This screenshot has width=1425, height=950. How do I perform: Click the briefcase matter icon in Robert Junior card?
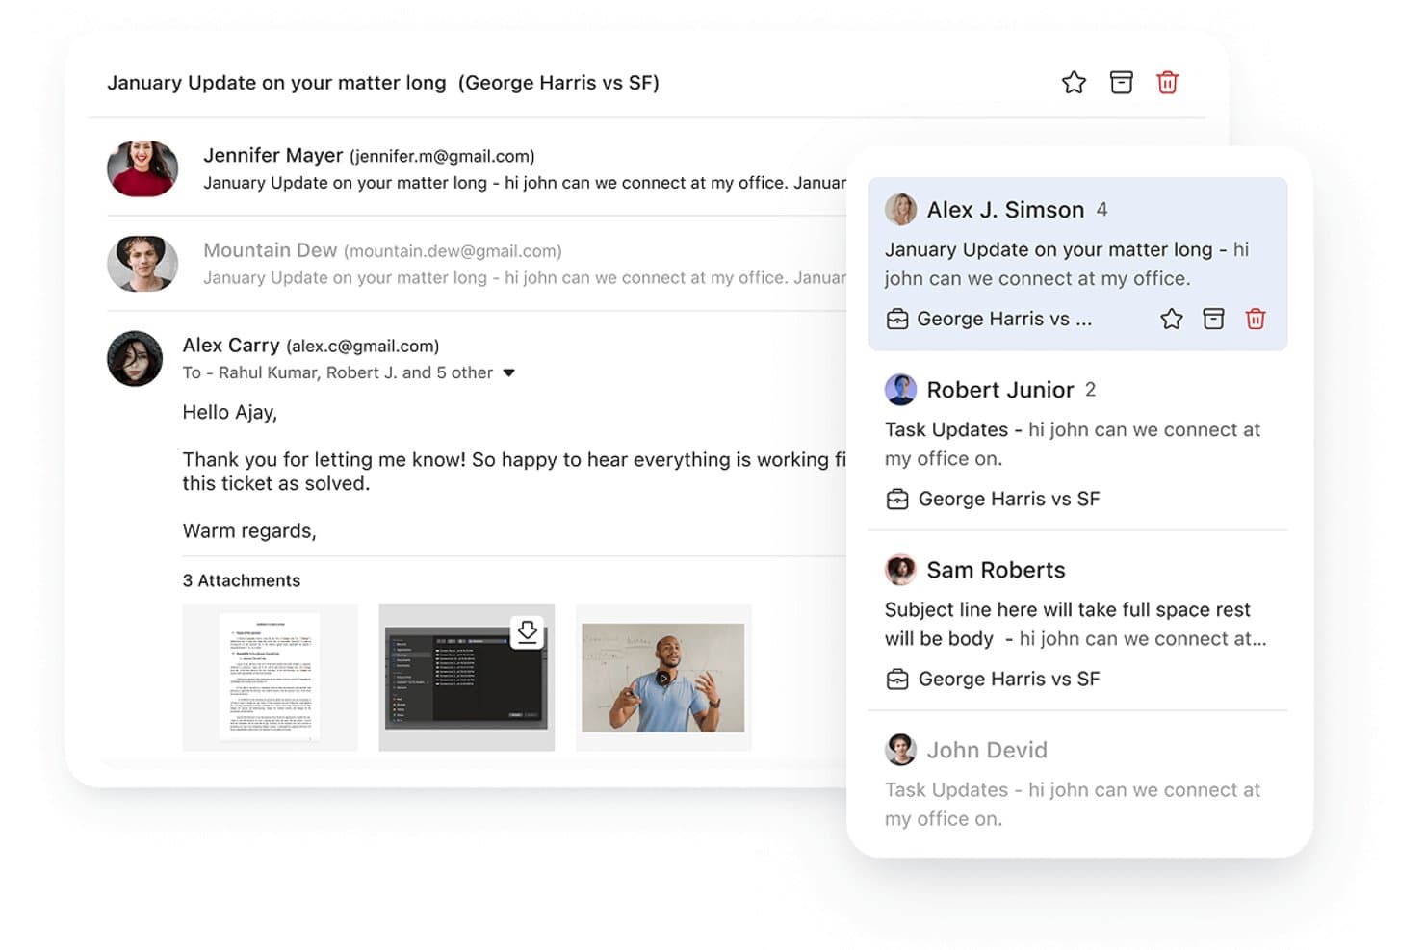(897, 499)
